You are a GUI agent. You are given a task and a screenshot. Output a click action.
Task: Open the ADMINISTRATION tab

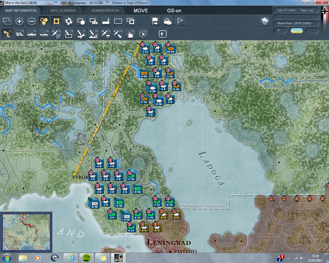(x=105, y=11)
